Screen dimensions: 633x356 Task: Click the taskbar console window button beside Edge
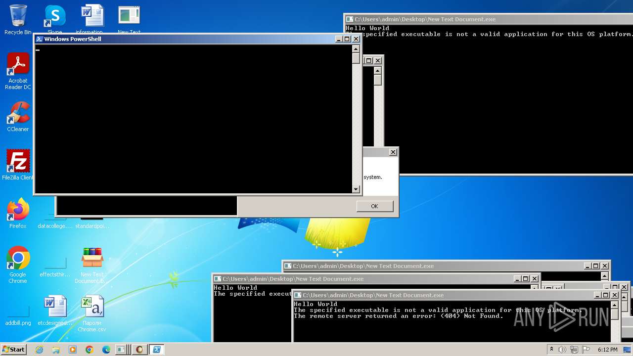point(121,350)
